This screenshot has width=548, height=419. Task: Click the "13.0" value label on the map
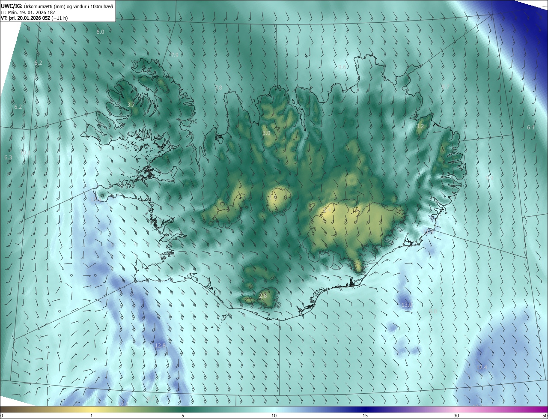coord(407,305)
